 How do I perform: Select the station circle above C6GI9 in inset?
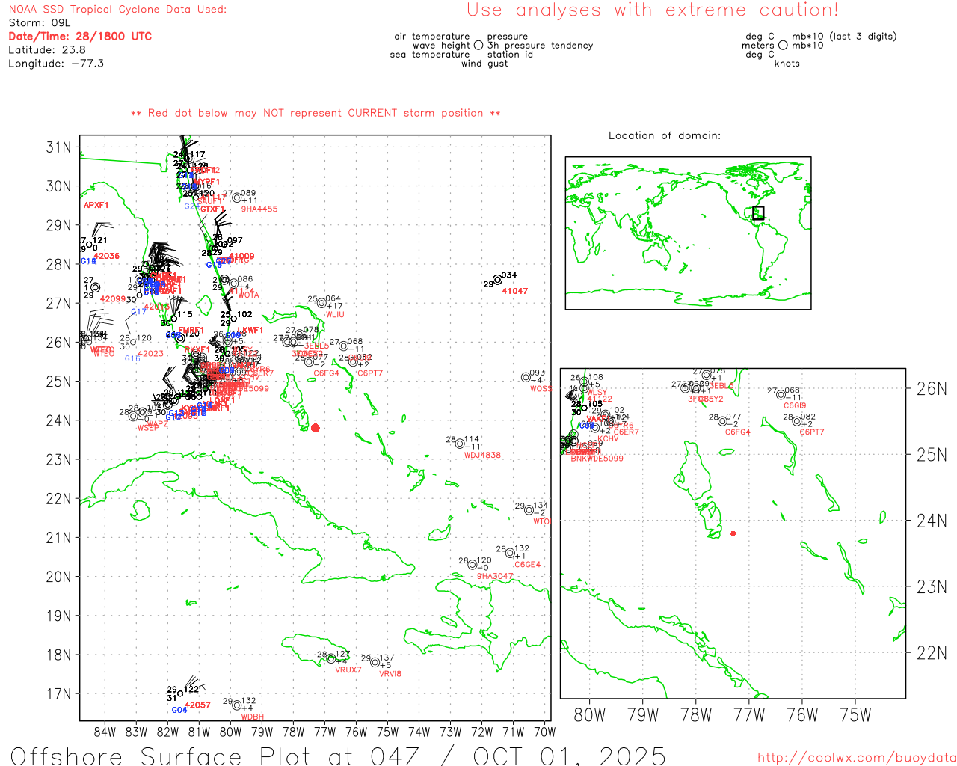pos(781,394)
